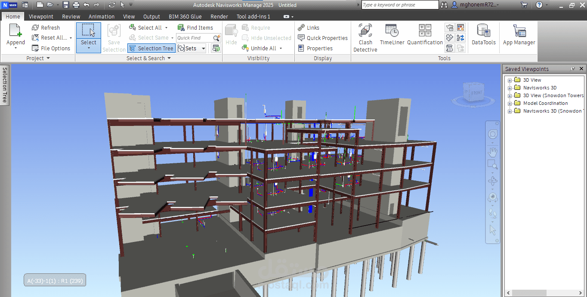The height and width of the screenshot is (297, 587).
Task: Open the Reset All dropdown arrow
Action: 71,38
